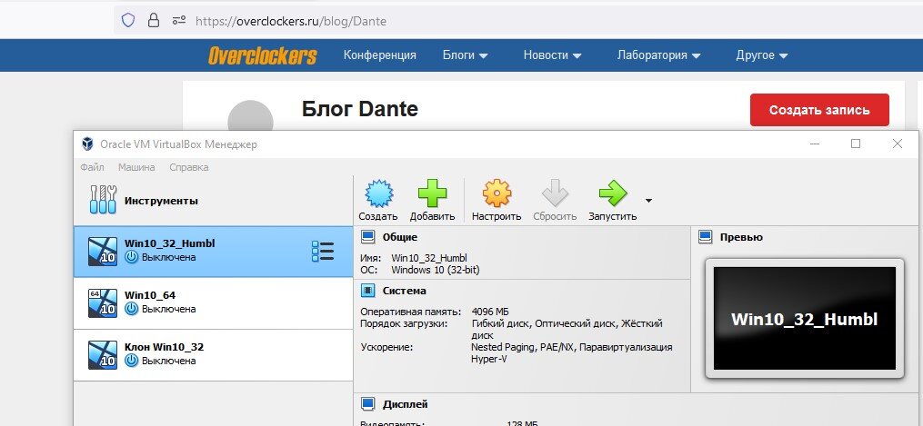Expand the Лаборатория dropdown menu

coord(658,55)
